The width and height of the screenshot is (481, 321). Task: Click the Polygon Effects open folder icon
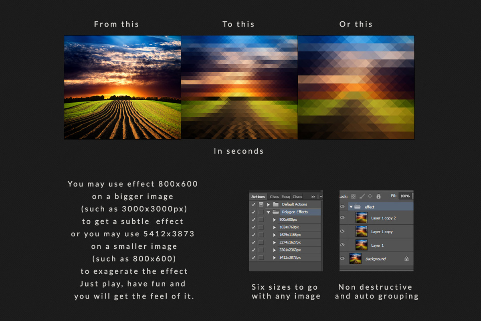point(276,212)
